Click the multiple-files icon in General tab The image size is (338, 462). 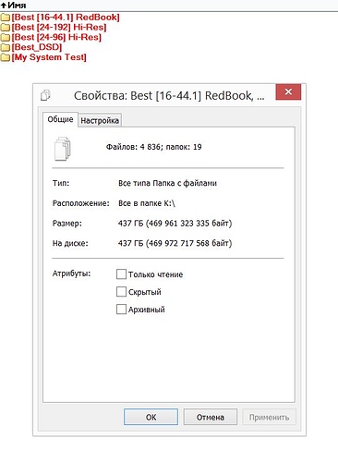click(x=63, y=149)
